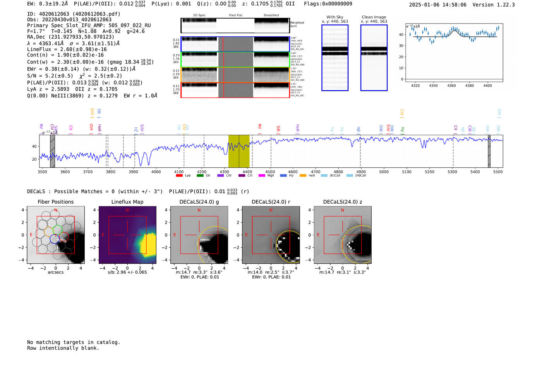Screen dimensions: 542x369
Task: Click the Q(0.00) NeIII(3869) line
Action: tap(92, 96)
